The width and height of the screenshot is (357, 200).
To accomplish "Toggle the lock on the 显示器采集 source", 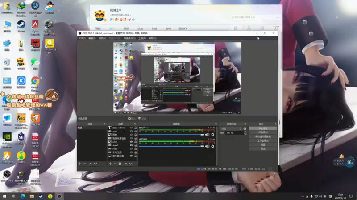I will coord(136,156).
